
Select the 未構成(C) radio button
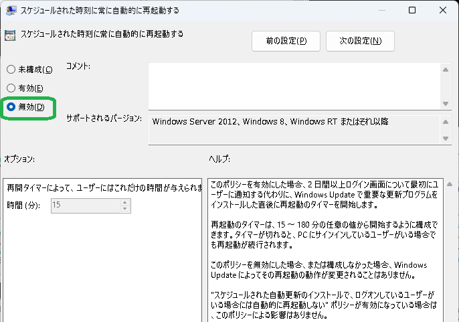pos(11,70)
